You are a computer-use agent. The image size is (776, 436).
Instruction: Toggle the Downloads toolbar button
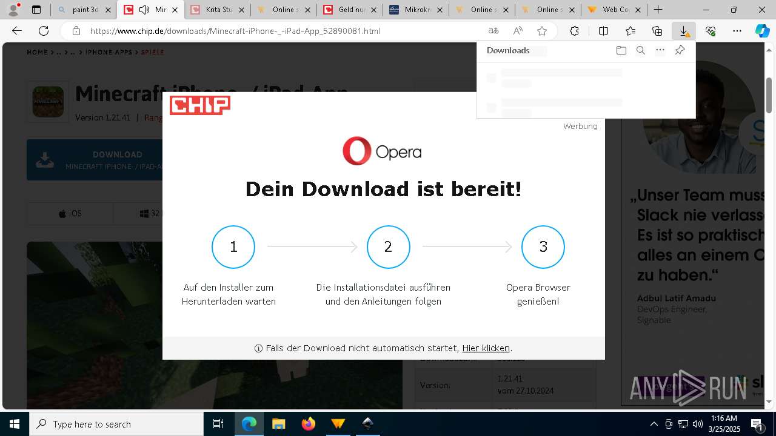coord(684,31)
